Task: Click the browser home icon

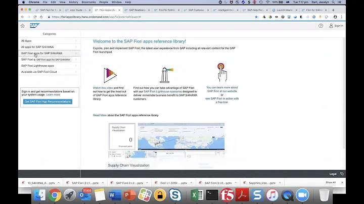Action: 41,17
